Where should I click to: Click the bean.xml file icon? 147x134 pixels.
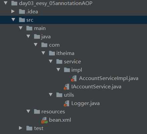click(x=44, y=120)
